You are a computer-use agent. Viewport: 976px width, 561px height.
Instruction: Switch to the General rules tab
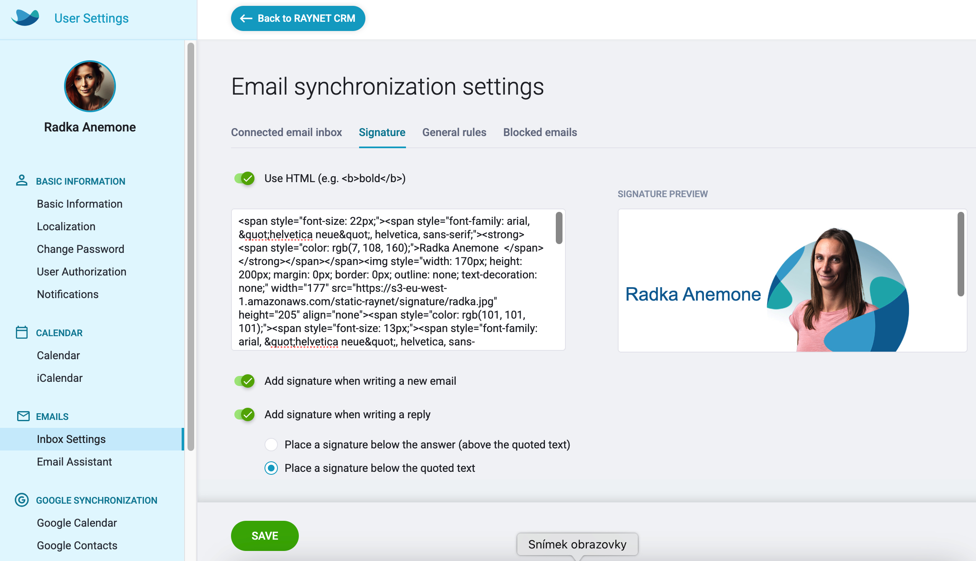tap(454, 132)
